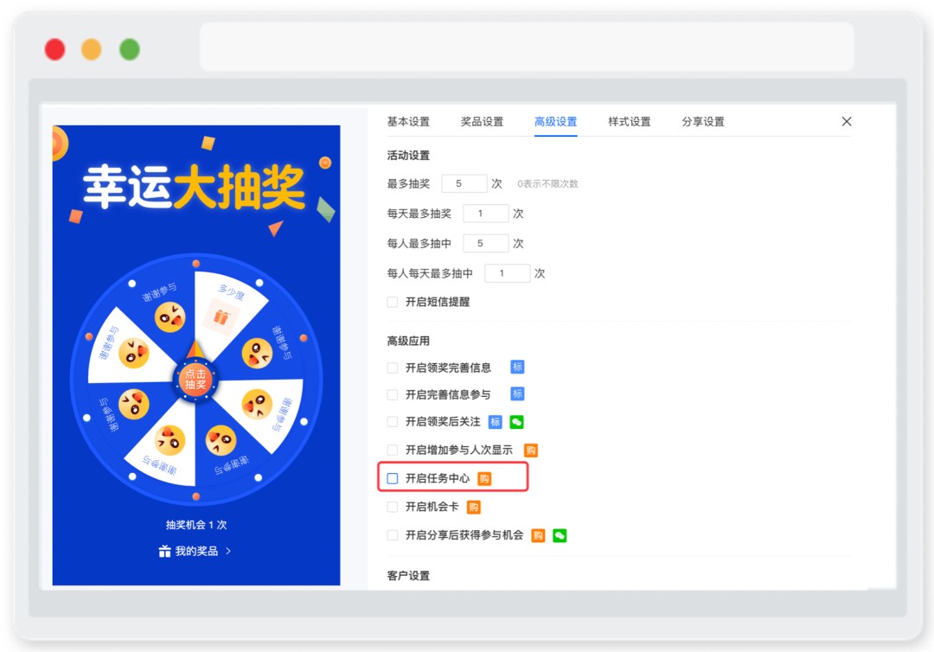Click the 购 badge beside 开启任务中心
The image size is (934, 652).
[485, 479]
